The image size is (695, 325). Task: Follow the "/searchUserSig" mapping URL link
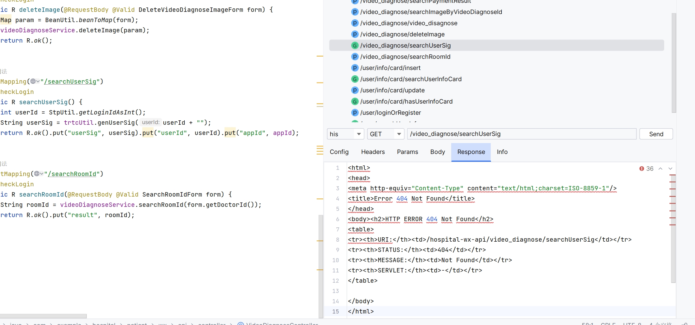pos(70,81)
